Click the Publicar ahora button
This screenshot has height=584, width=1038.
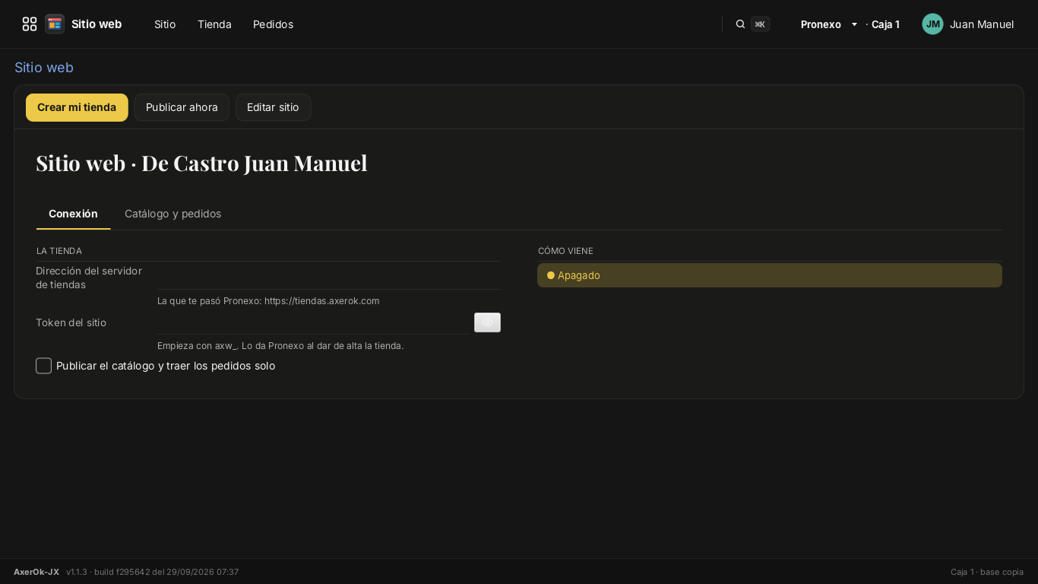tap(182, 107)
